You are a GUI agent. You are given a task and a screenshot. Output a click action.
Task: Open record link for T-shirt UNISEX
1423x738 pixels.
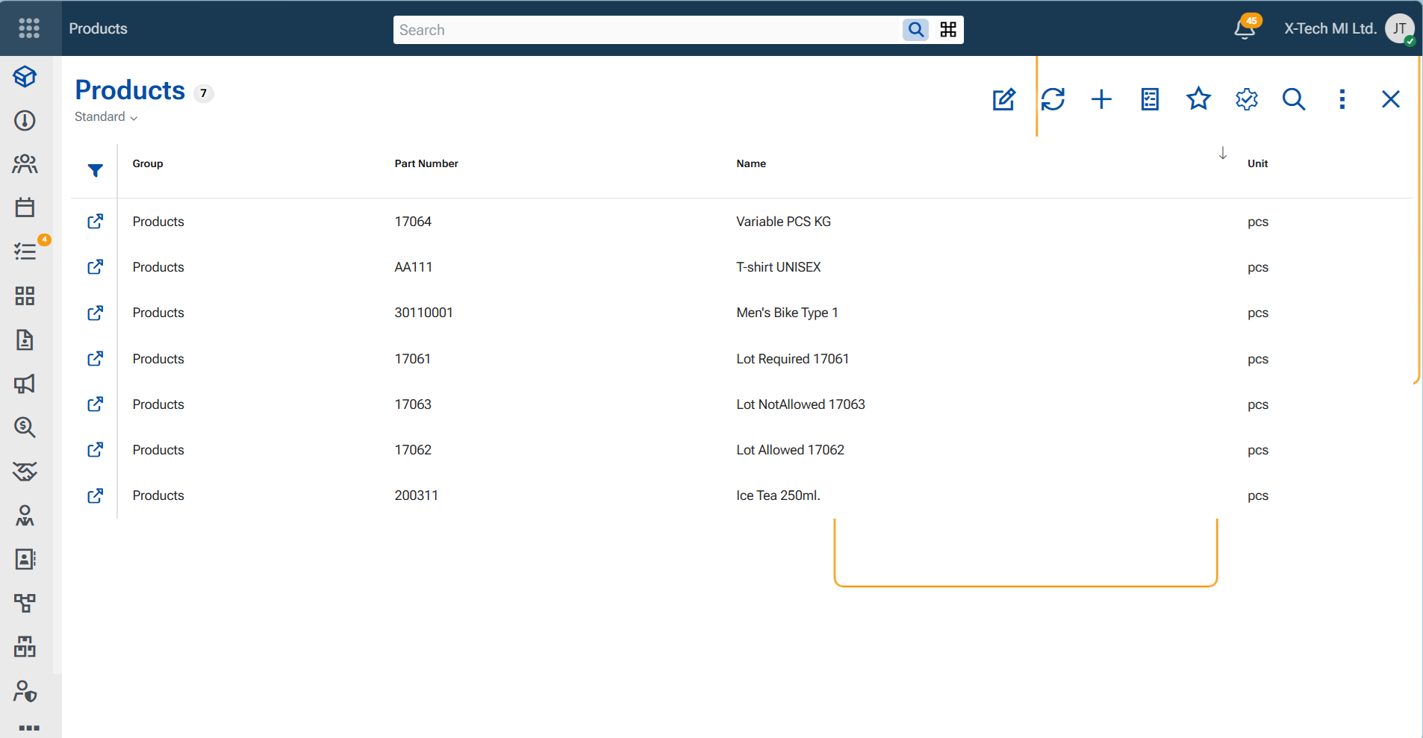point(96,267)
